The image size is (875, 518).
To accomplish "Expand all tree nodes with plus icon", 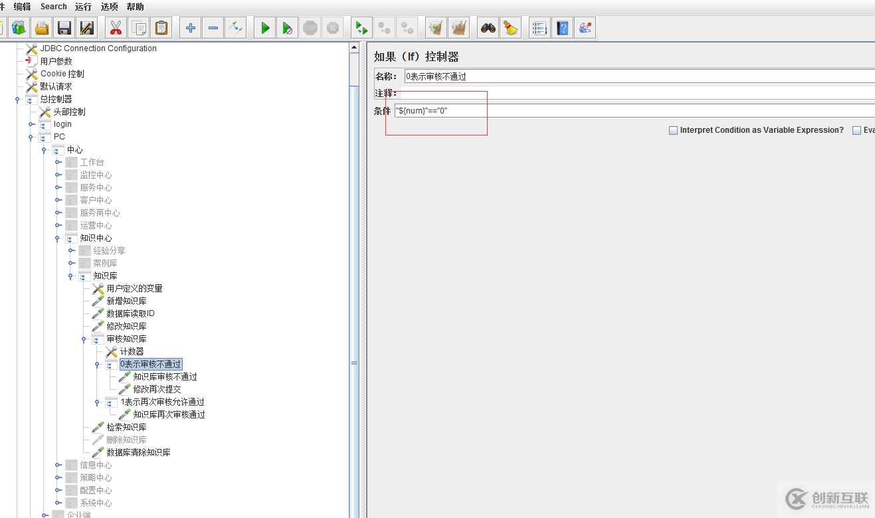I will click(191, 28).
